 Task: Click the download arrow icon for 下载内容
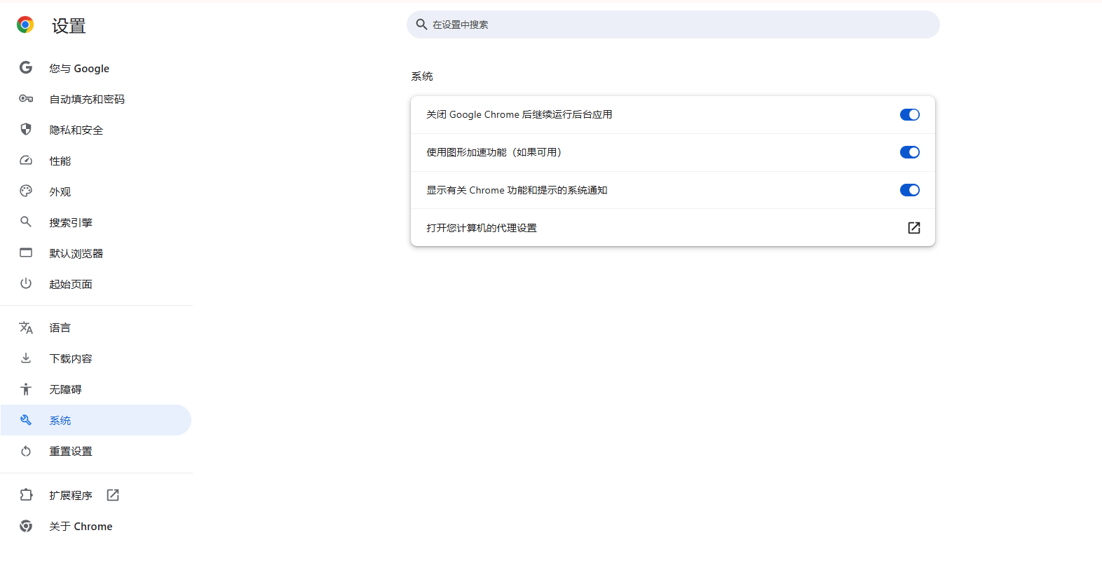pyautogui.click(x=26, y=358)
